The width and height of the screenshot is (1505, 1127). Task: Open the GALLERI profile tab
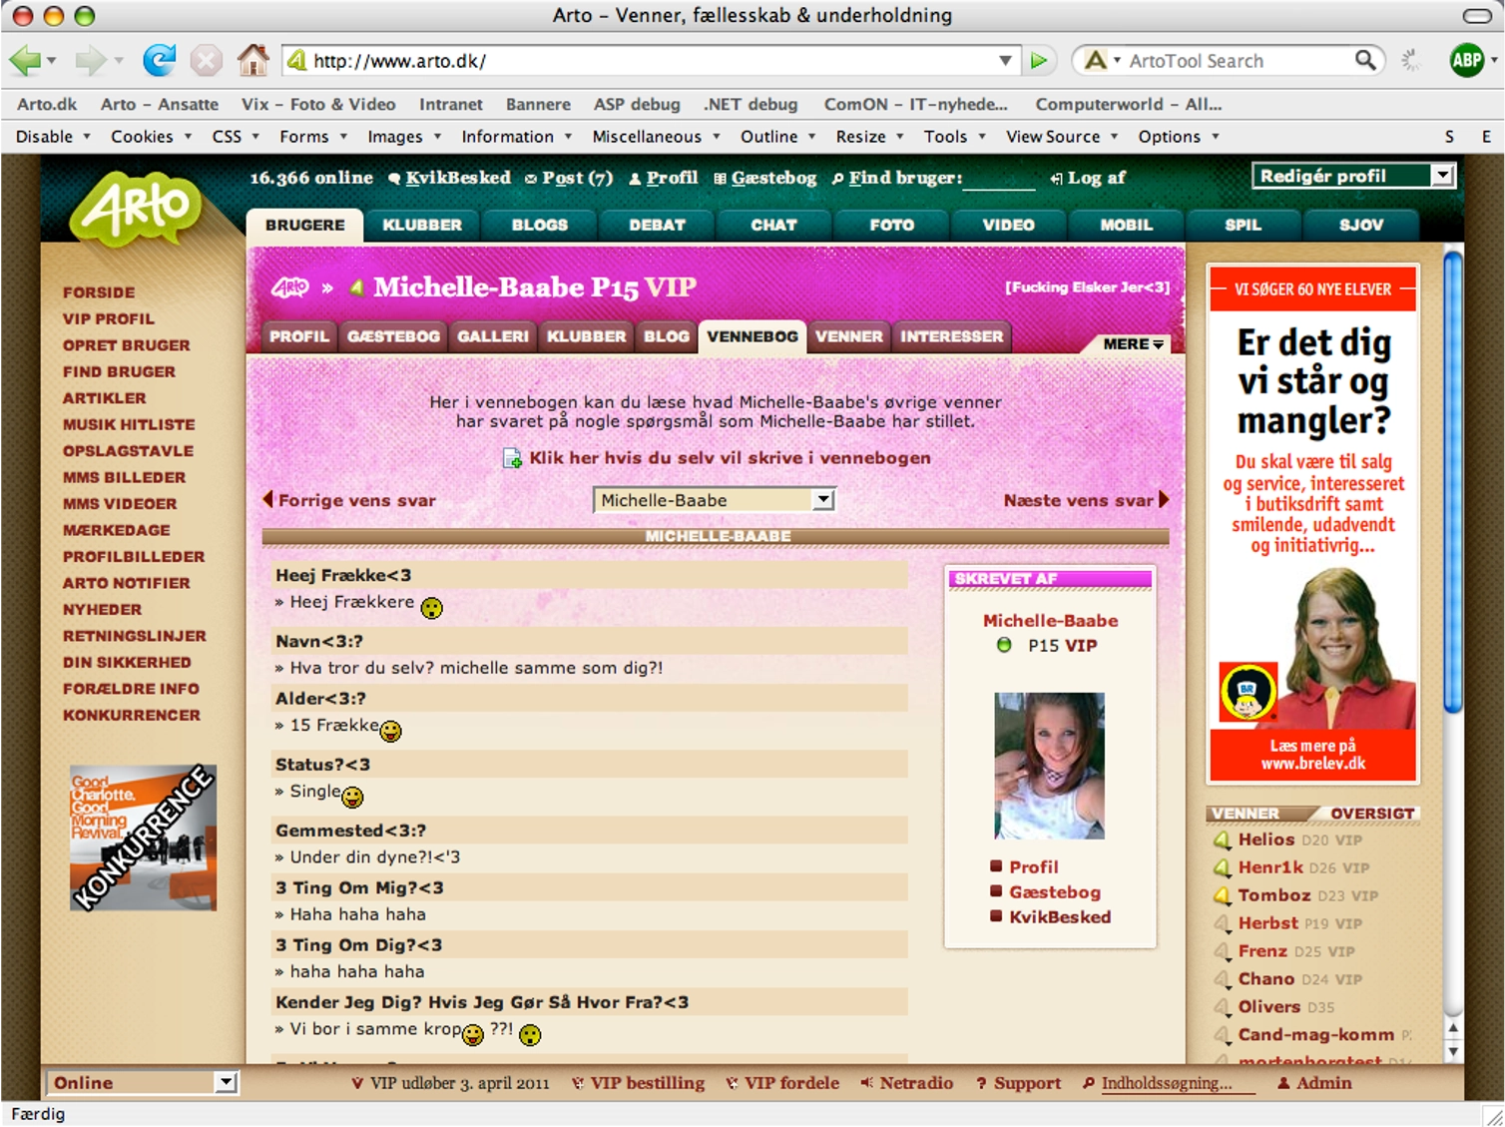493,336
